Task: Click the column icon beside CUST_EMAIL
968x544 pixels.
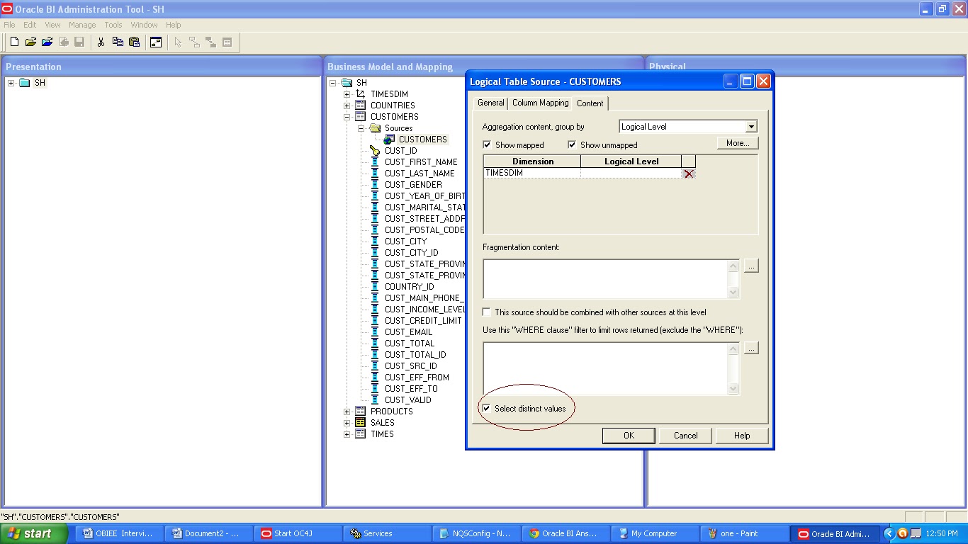Action: pos(375,332)
